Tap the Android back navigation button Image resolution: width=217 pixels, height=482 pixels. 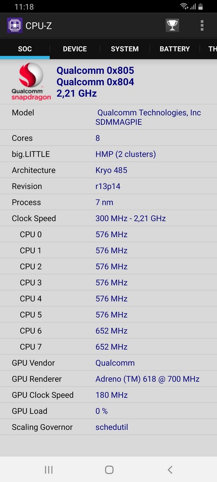tap(170, 469)
